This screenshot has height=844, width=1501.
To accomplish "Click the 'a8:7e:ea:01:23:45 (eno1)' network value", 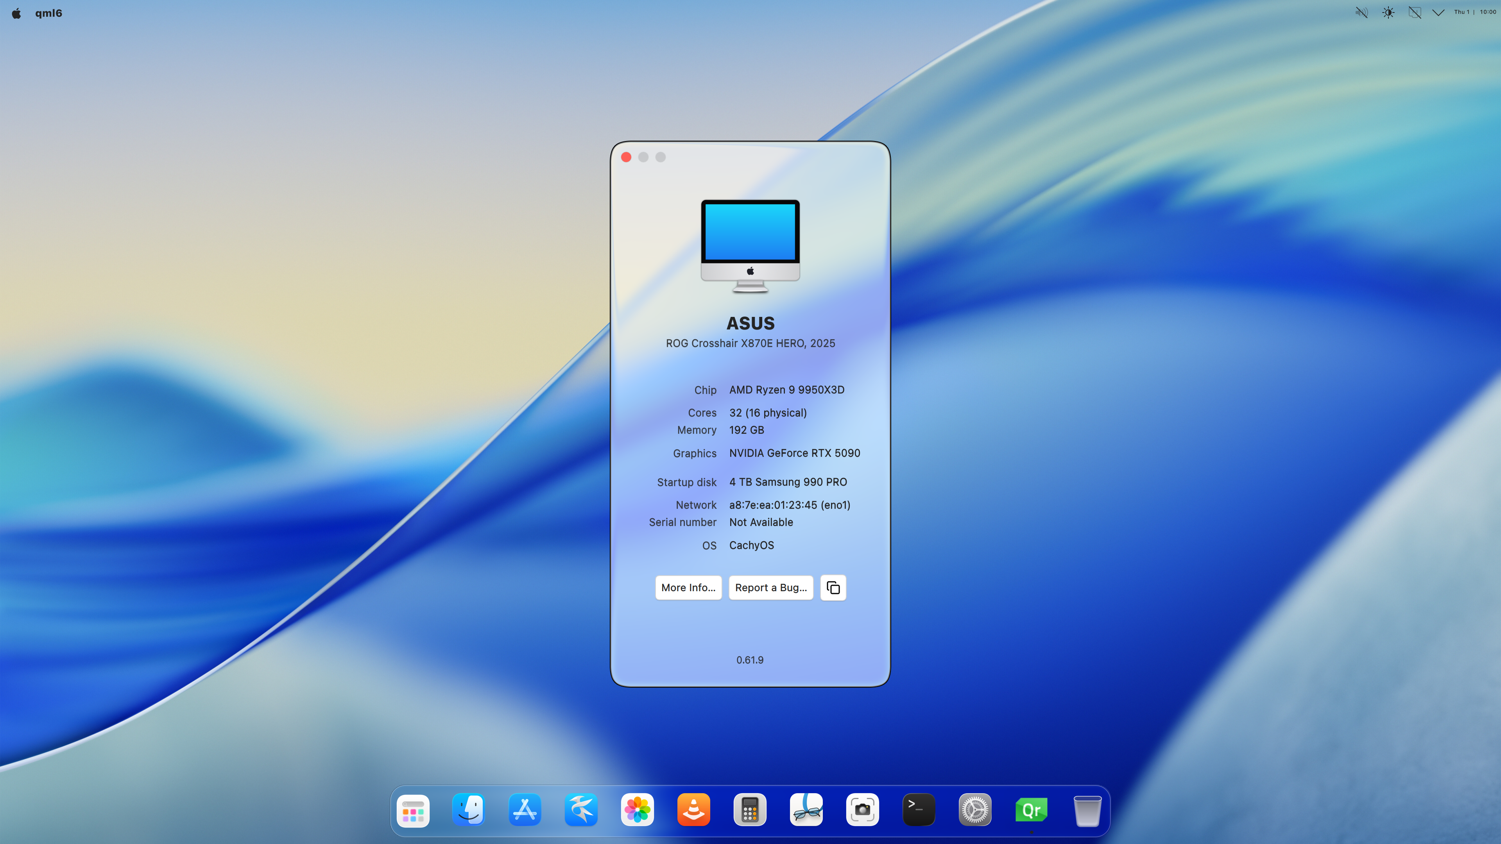I will 790,505.
